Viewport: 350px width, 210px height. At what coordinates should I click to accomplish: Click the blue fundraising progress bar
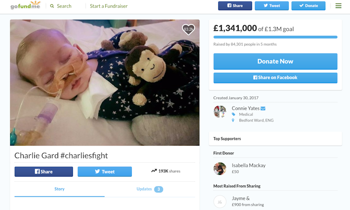click(x=275, y=37)
